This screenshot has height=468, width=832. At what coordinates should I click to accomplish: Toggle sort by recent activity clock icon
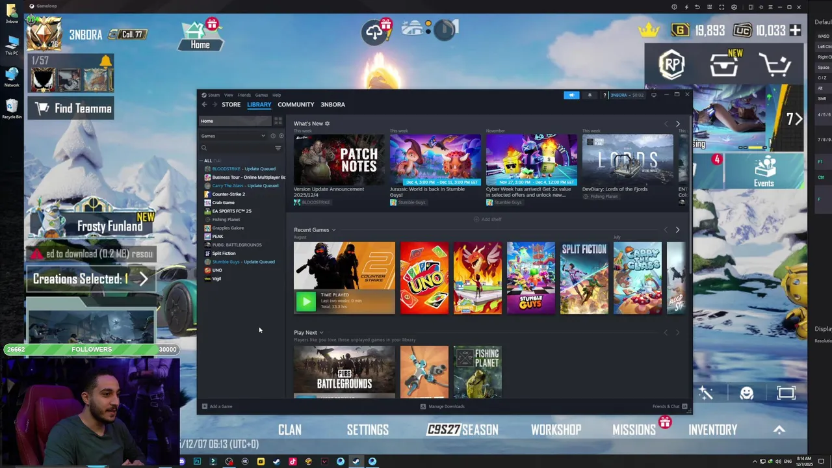click(273, 136)
